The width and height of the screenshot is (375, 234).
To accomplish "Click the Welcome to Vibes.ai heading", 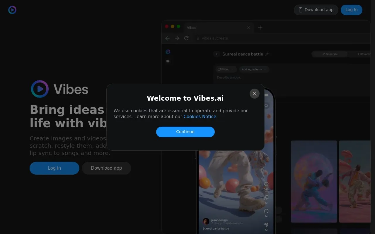I will tap(185, 98).
